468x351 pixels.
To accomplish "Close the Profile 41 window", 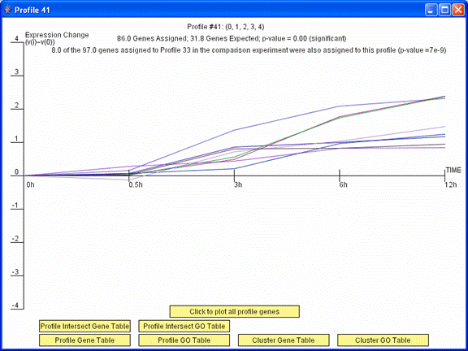I will pos(458,10).
